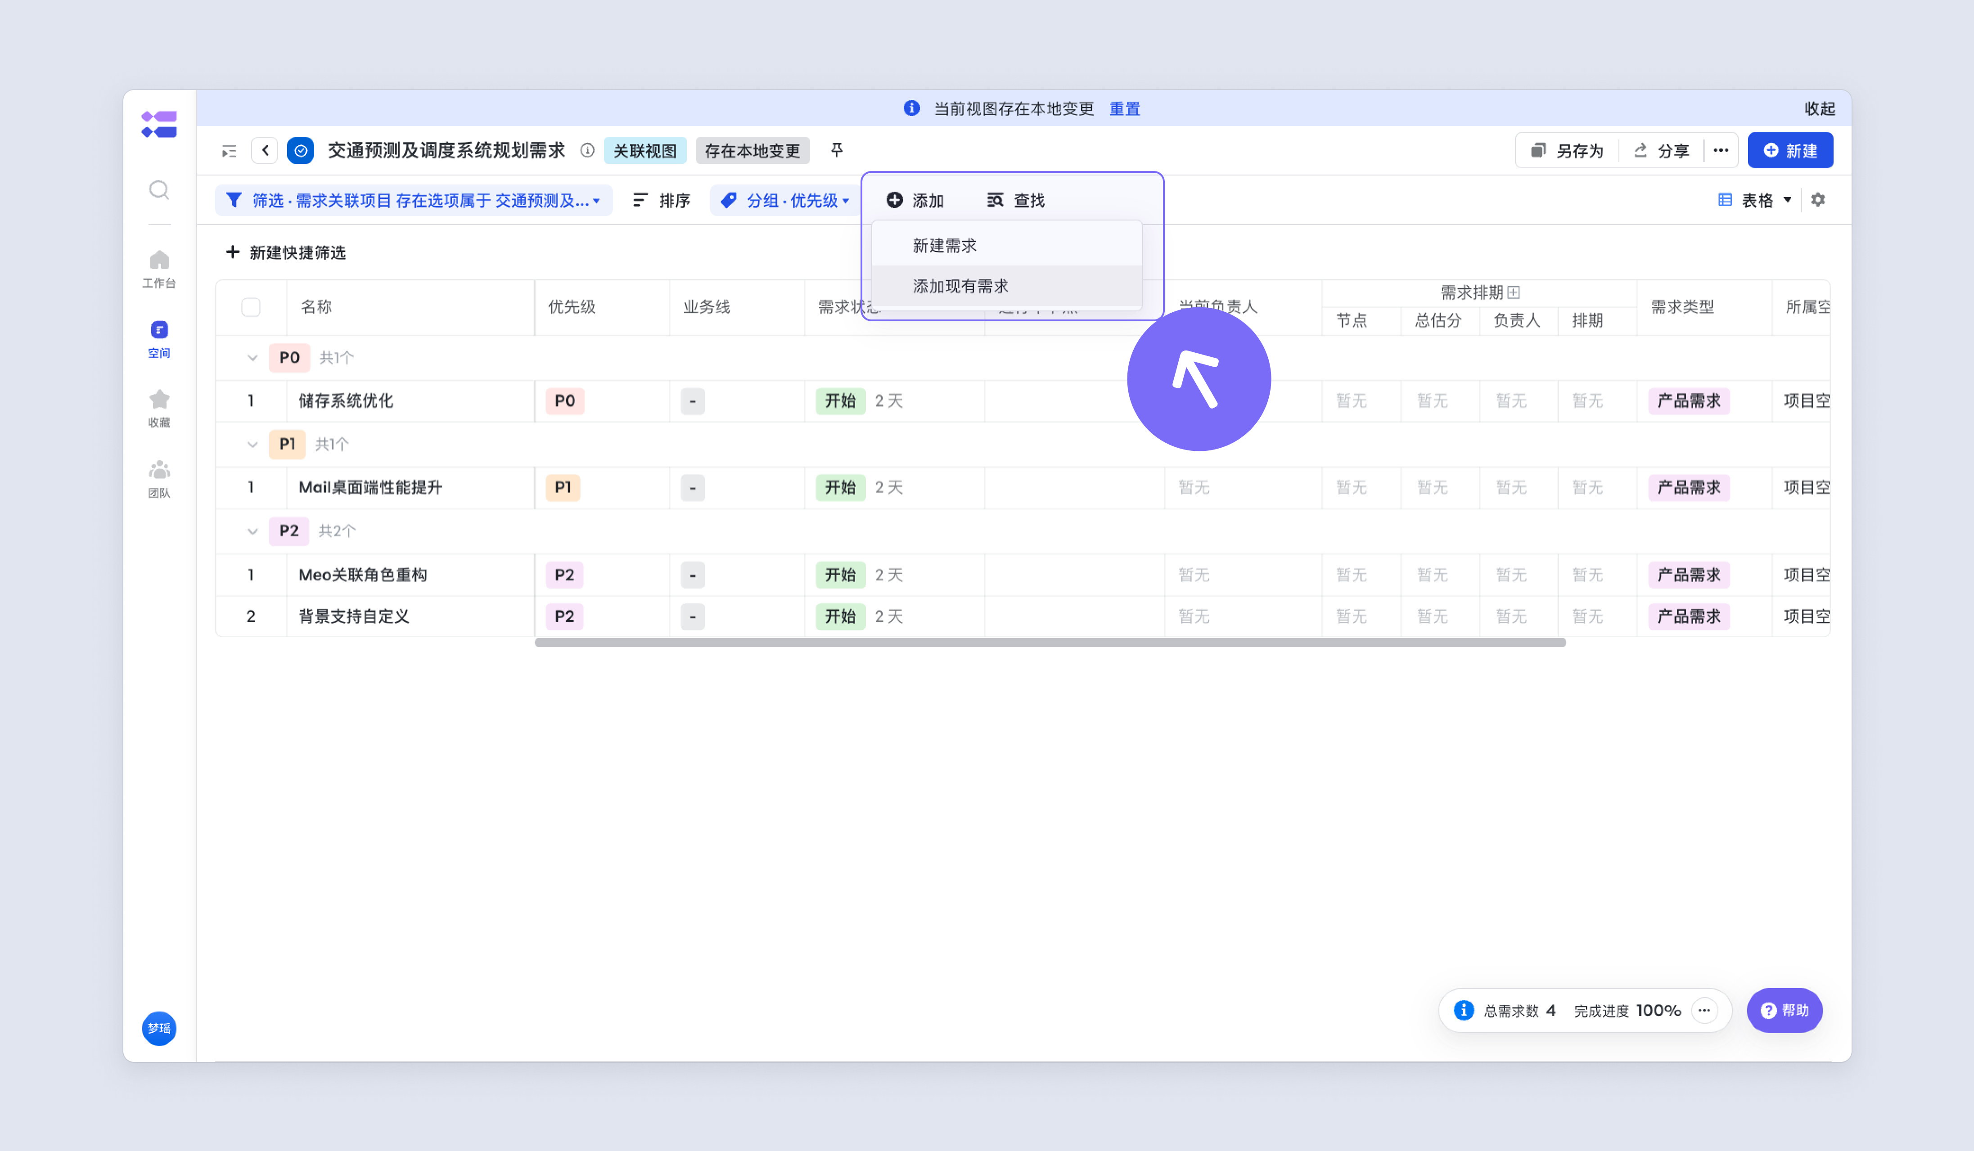Click the blue 新建 button
Viewport: 1974px width, 1151px height.
(x=1790, y=150)
